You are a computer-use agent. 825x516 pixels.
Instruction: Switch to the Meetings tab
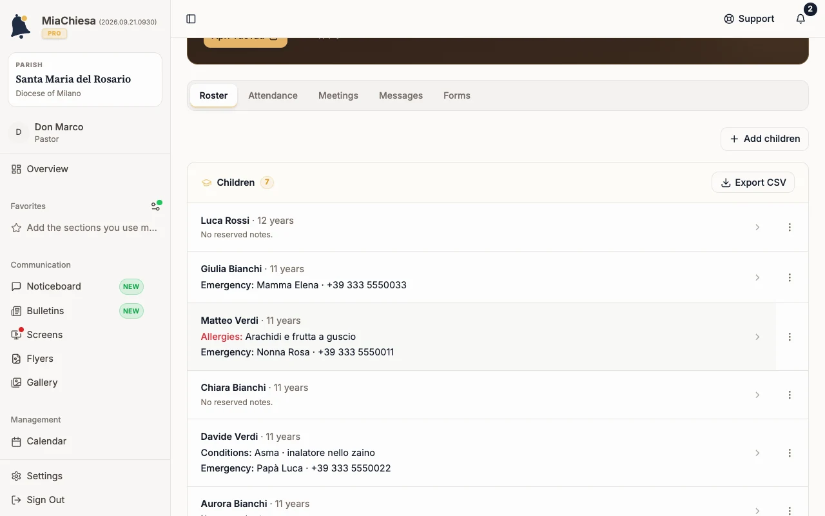pyautogui.click(x=338, y=95)
